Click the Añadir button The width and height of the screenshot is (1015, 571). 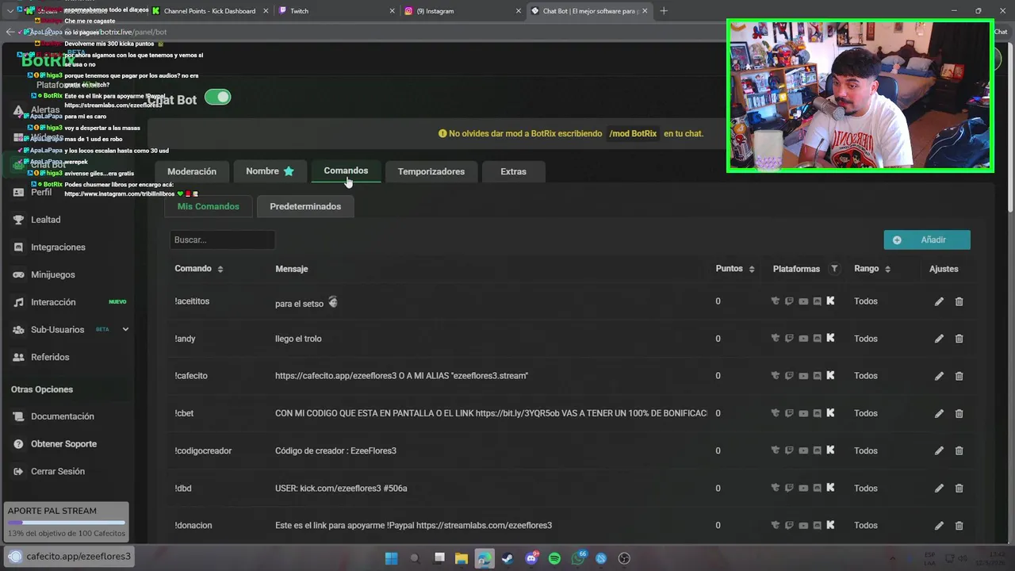(927, 240)
